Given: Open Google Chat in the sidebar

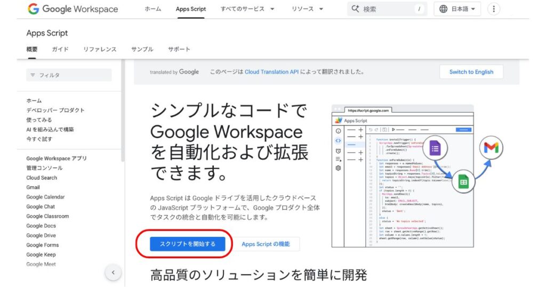Looking at the screenshot, I should 41,206.
